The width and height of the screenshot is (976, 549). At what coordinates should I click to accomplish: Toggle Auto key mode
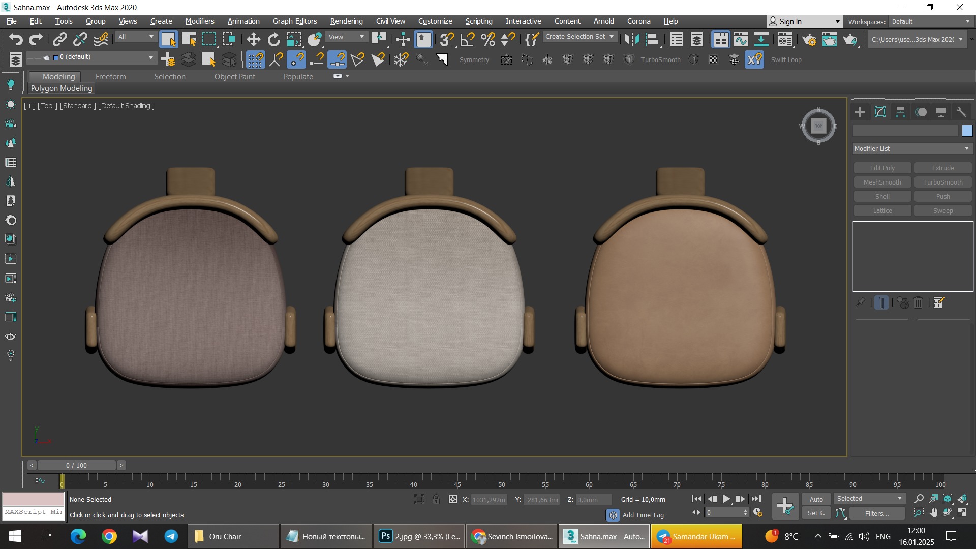click(816, 499)
